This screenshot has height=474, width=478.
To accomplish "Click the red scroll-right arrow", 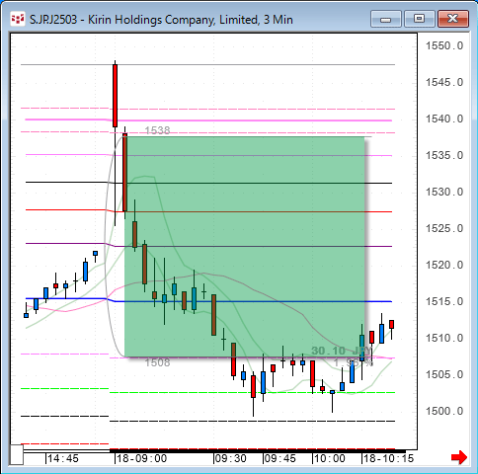I will point(459,457).
